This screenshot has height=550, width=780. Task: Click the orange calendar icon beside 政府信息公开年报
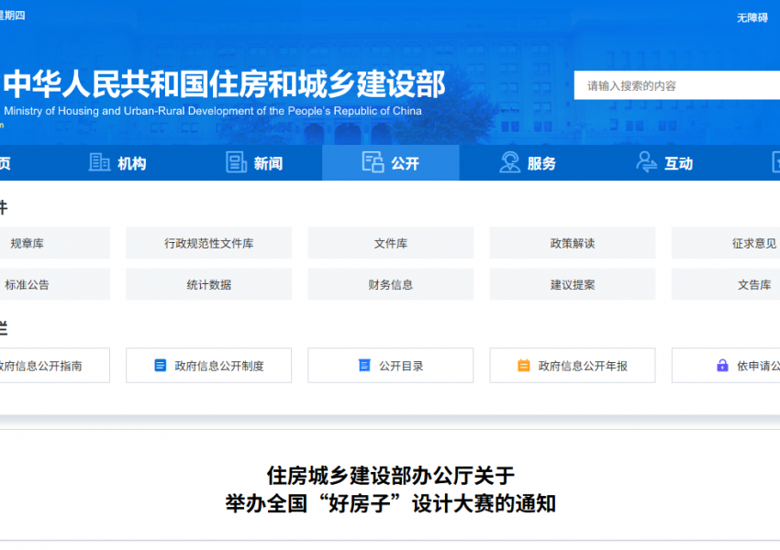pos(524,366)
